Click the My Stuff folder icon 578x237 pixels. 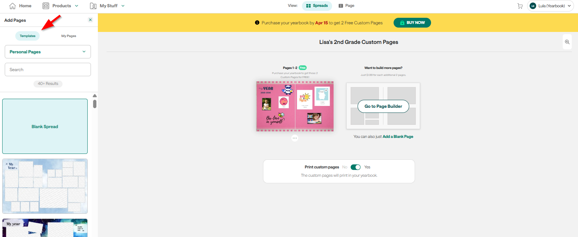(x=93, y=6)
